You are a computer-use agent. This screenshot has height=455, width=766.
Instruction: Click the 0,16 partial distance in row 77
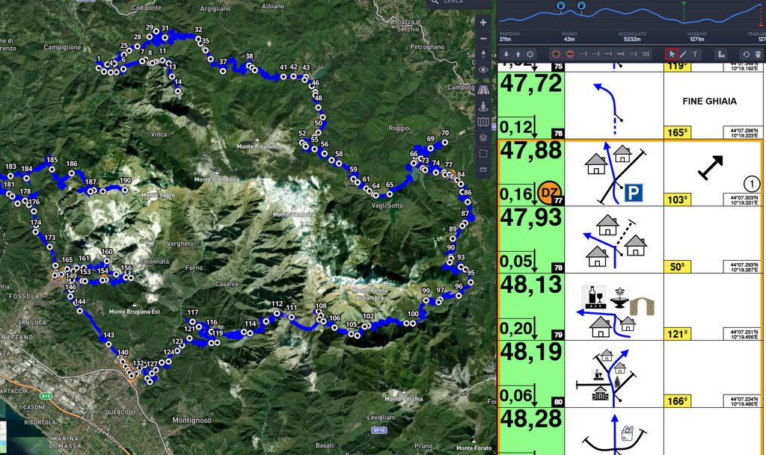[x=516, y=194]
